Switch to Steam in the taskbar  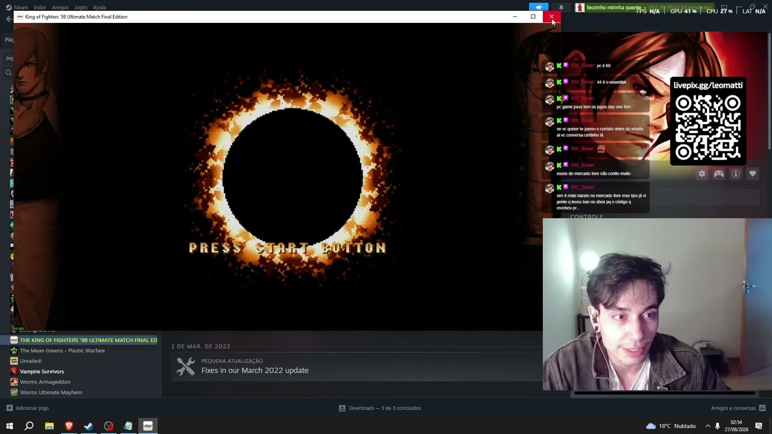pyautogui.click(x=89, y=426)
